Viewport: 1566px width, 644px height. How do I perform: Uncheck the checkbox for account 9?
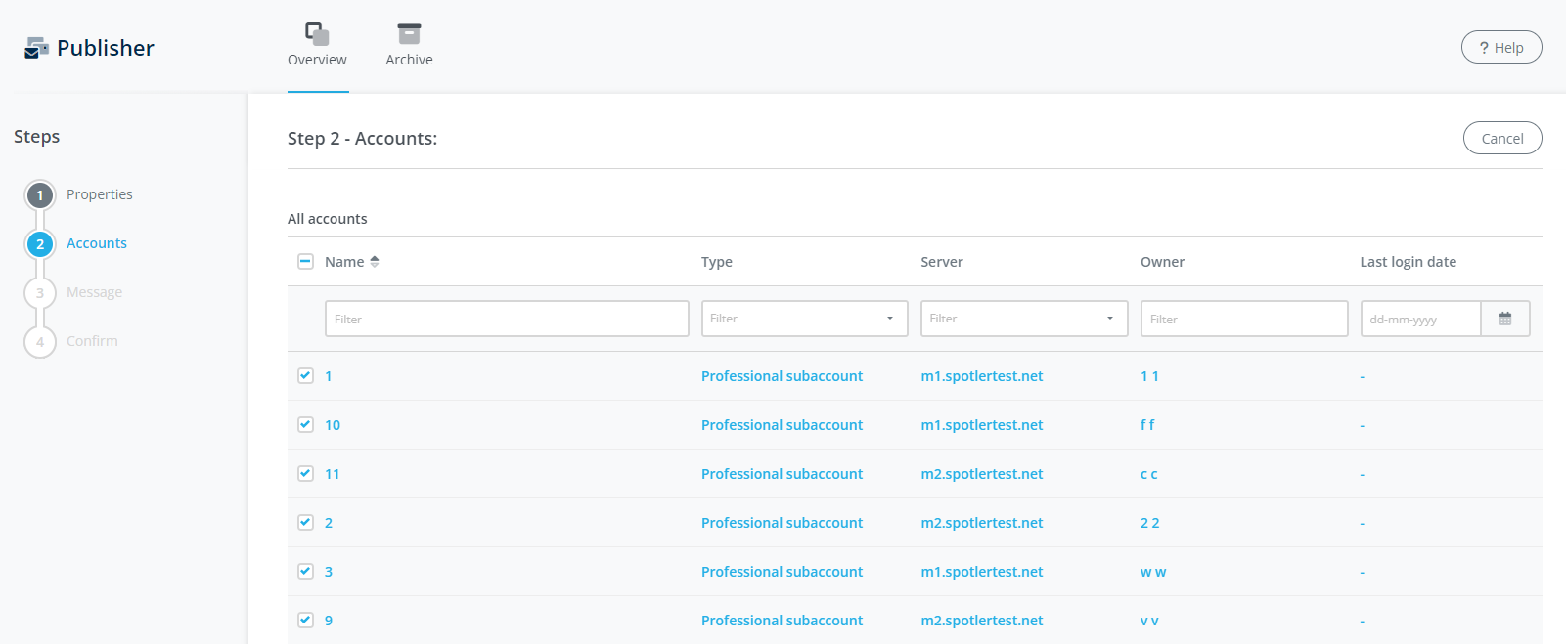305,620
